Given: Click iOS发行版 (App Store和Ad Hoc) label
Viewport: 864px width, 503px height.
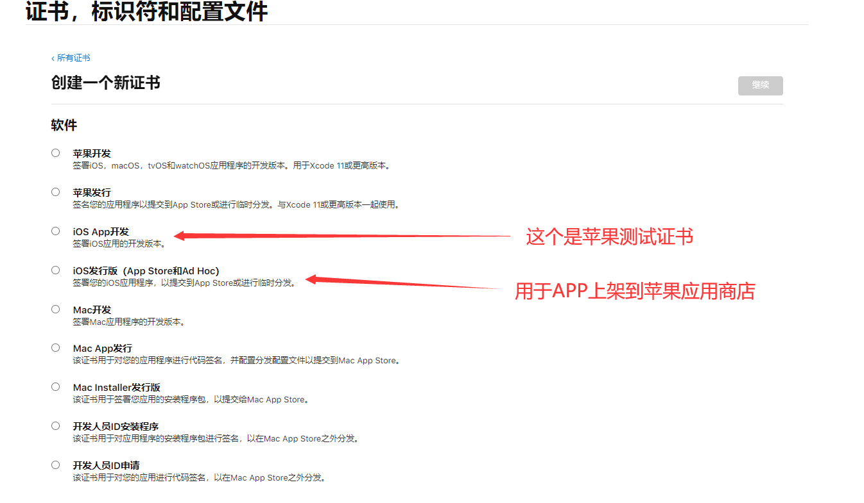Looking at the screenshot, I should tap(146, 271).
